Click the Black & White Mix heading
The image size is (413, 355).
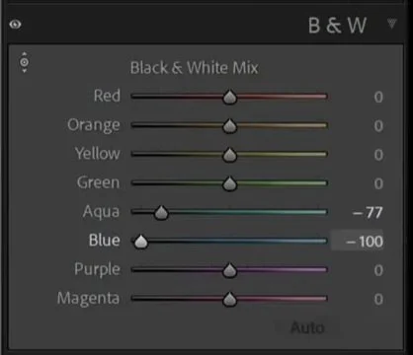pyautogui.click(x=194, y=68)
